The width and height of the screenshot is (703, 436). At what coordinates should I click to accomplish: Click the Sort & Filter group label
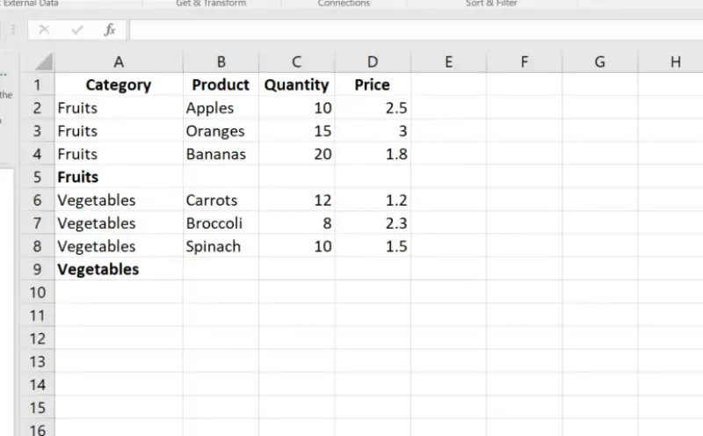coord(491,4)
